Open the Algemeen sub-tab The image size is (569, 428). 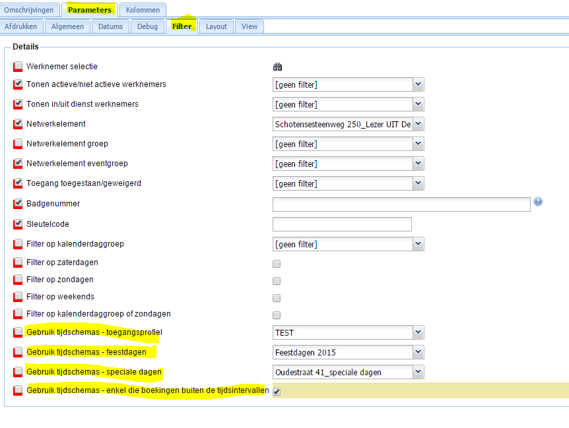[67, 26]
